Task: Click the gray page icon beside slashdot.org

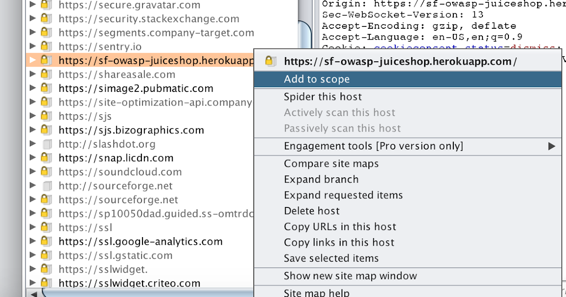Action: click(x=47, y=144)
